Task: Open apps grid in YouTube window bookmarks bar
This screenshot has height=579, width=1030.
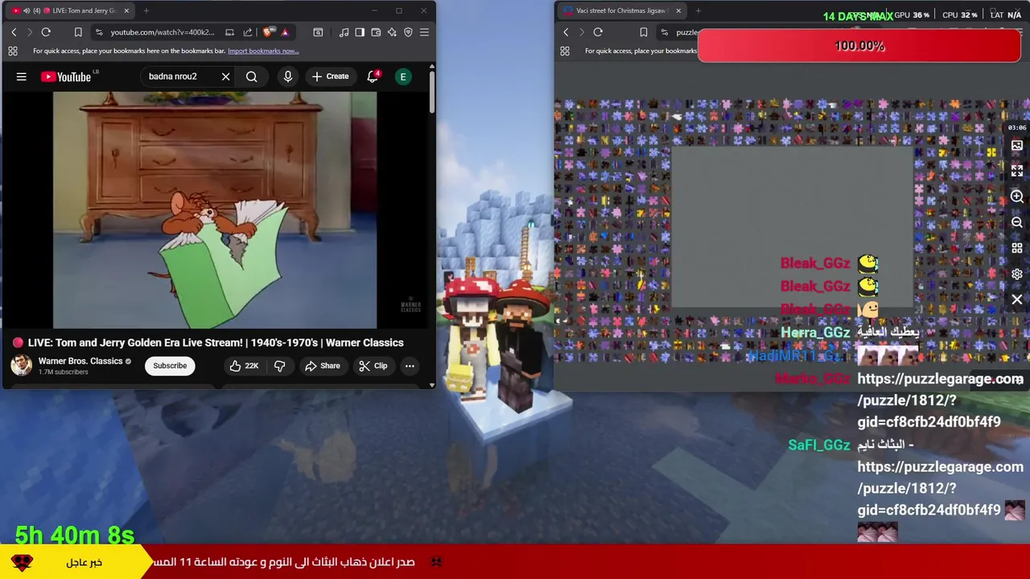Action: point(13,51)
